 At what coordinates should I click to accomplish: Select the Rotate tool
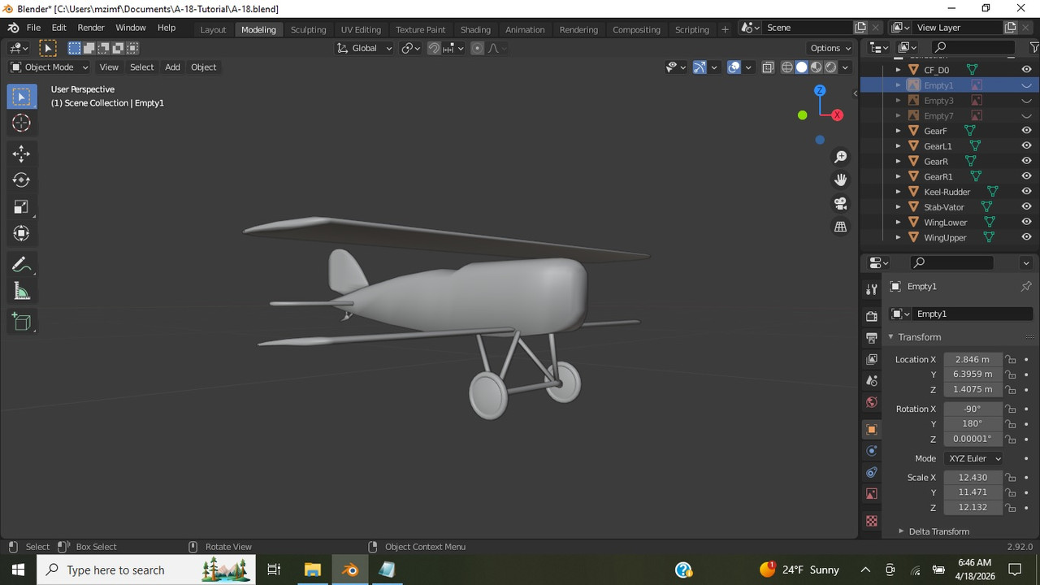point(22,180)
